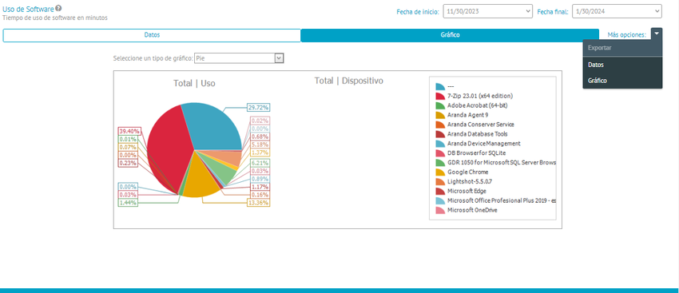Image resolution: width=679 pixels, height=293 pixels.
Task: Click the Adobe Acrobat legend color marker
Action: pos(440,105)
